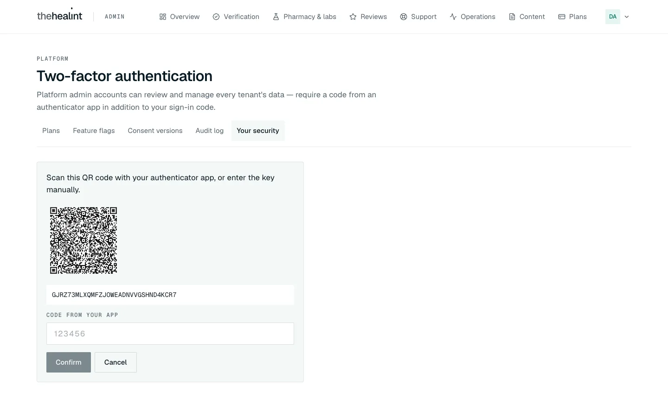Click the Content document icon
This screenshot has height=417, width=668.
[512, 17]
